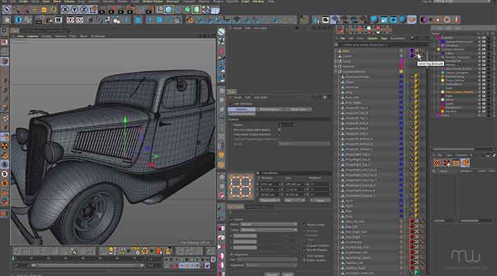Click the quantize grid thumbnail beside Coordinates
Screen dimensions: 497x276
[241, 186]
